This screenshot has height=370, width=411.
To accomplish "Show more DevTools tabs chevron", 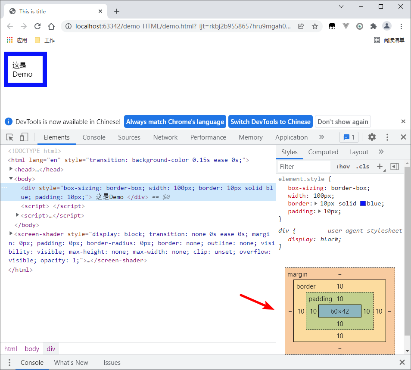I will [x=322, y=137].
